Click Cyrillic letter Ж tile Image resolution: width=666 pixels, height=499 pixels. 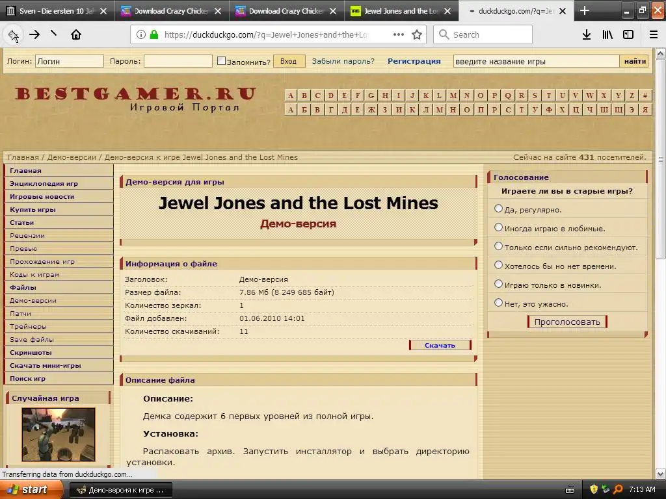[x=371, y=110]
